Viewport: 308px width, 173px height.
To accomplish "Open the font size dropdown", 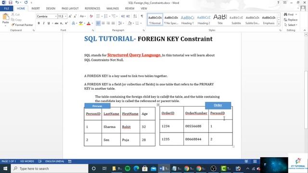I will [65, 16].
